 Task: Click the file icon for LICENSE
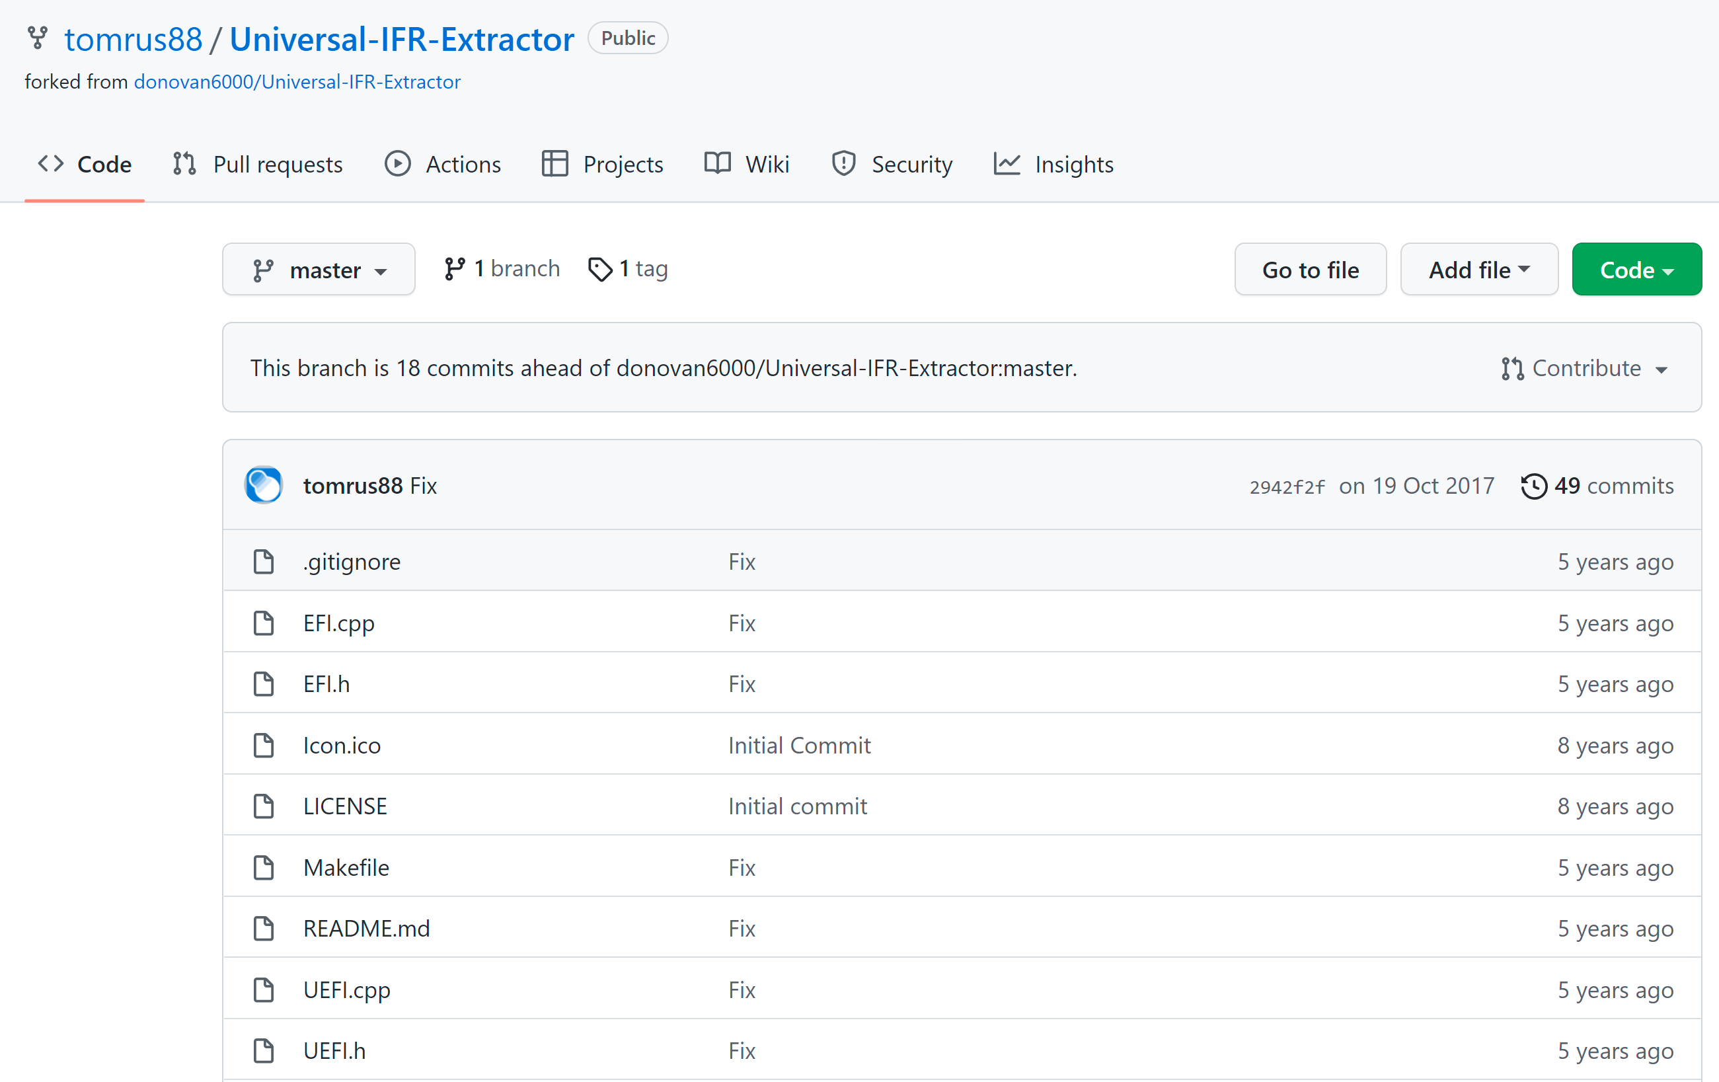click(x=264, y=806)
